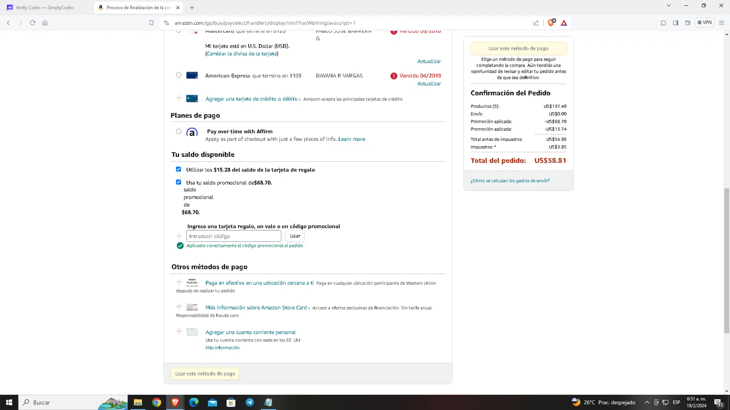Reload the Amazon checkout page

pyautogui.click(x=33, y=23)
